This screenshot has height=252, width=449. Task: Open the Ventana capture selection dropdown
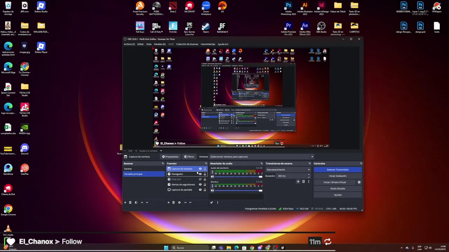(x=262, y=157)
